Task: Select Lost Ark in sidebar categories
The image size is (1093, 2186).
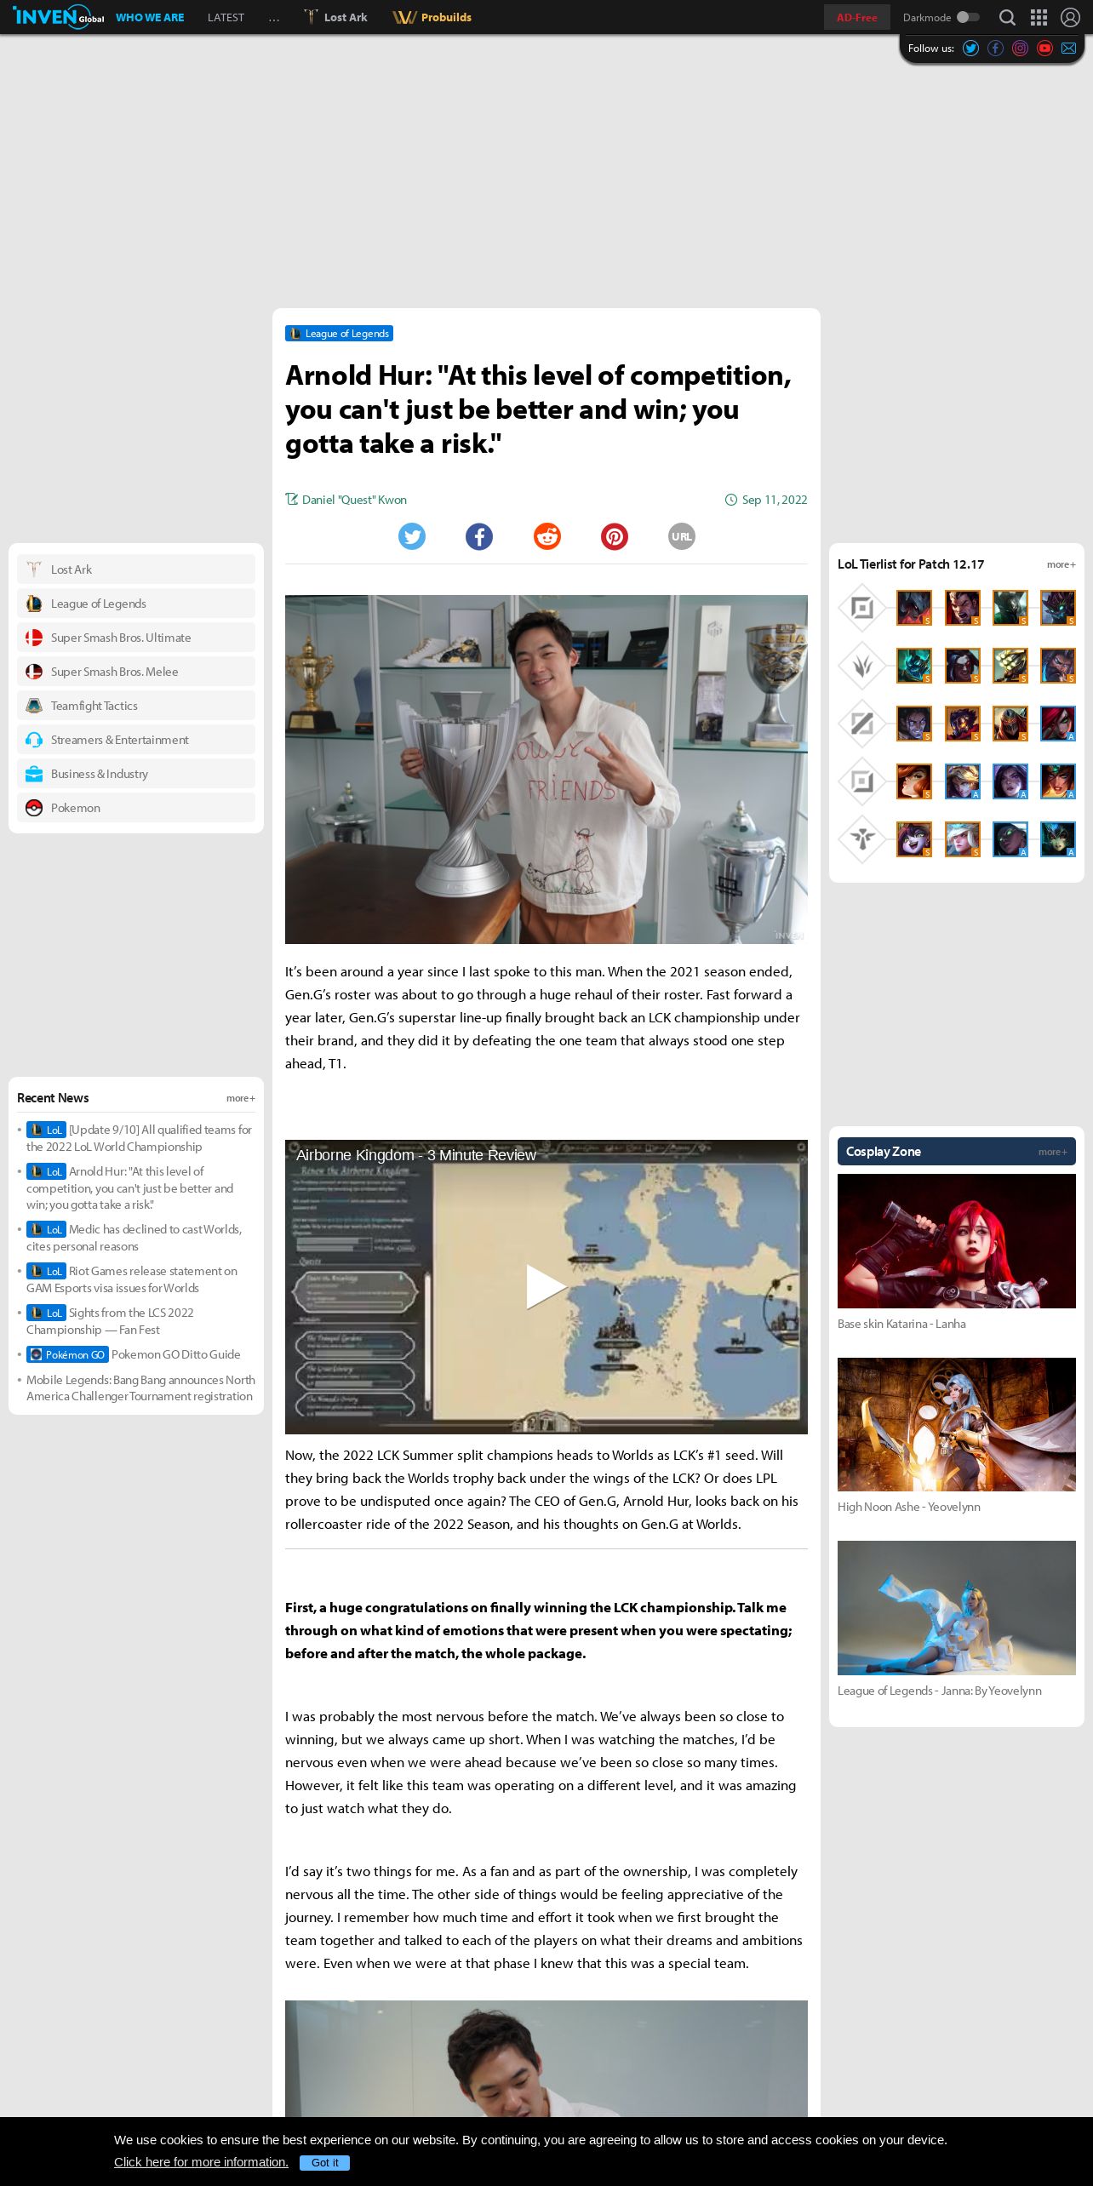Action: coord(136,569)
